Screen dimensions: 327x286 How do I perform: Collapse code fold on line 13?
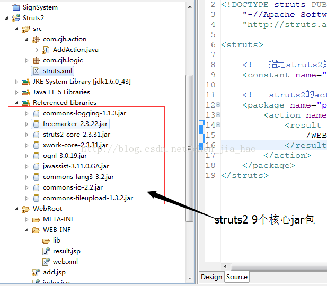pyautogui.click(x=218, y=114)
